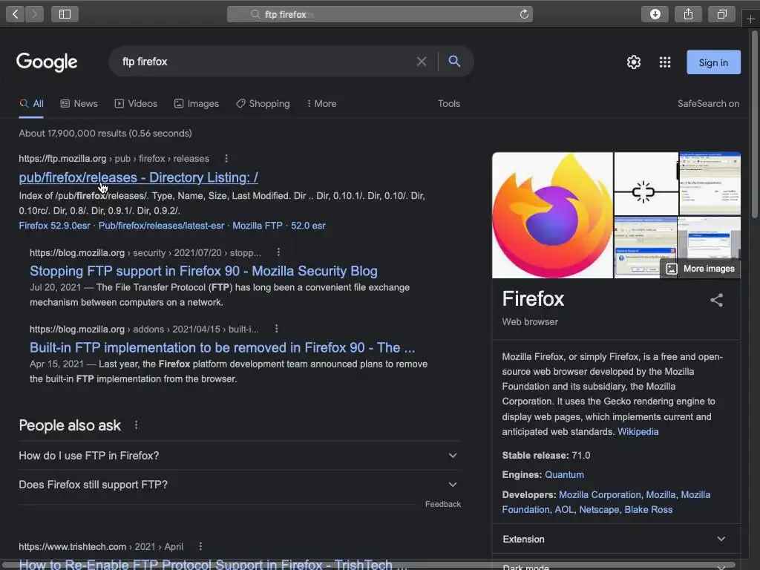The height and width of the screenshot is (570, 760).
Task: Open the Quantum engine link
Action: pos(564,474)
